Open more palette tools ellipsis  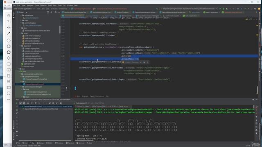pyautogui.click(x=9, y=99)
